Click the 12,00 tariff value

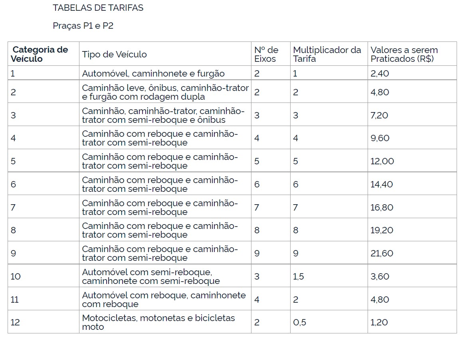pyautogui.click(x=382, y=161)
